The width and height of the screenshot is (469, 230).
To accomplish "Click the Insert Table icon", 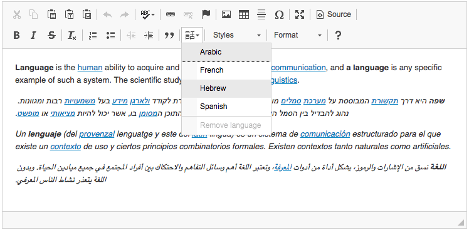I will coord(244,14).
